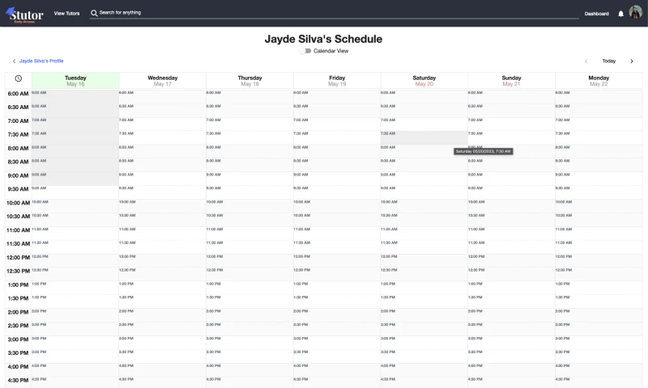Screen dimensions: 648x388
Task: Click the clock icon in schedule header
Action: [x=18, y=79]
